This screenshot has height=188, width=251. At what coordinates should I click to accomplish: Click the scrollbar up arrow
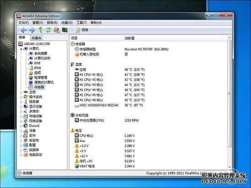point(229,37)
